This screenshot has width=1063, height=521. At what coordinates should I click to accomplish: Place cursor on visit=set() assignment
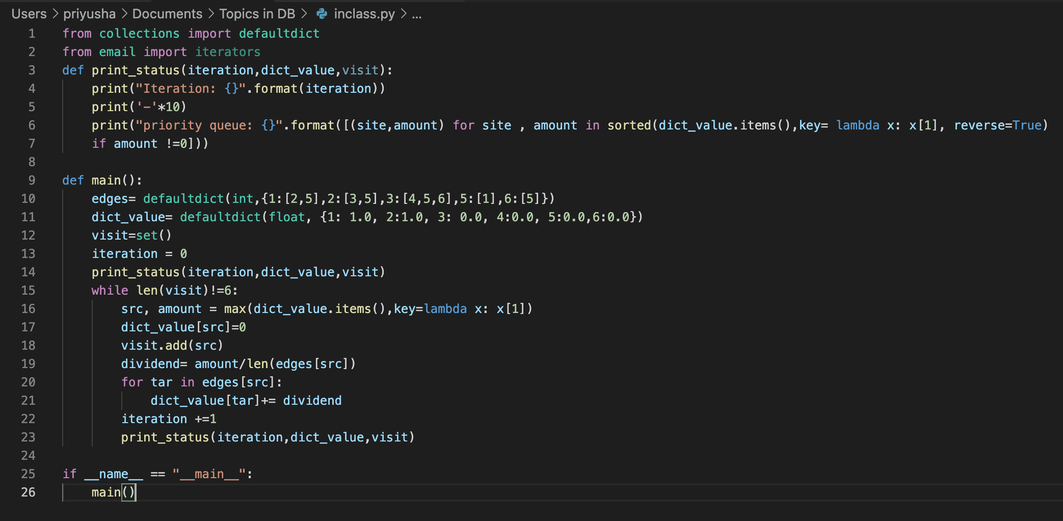131,236
